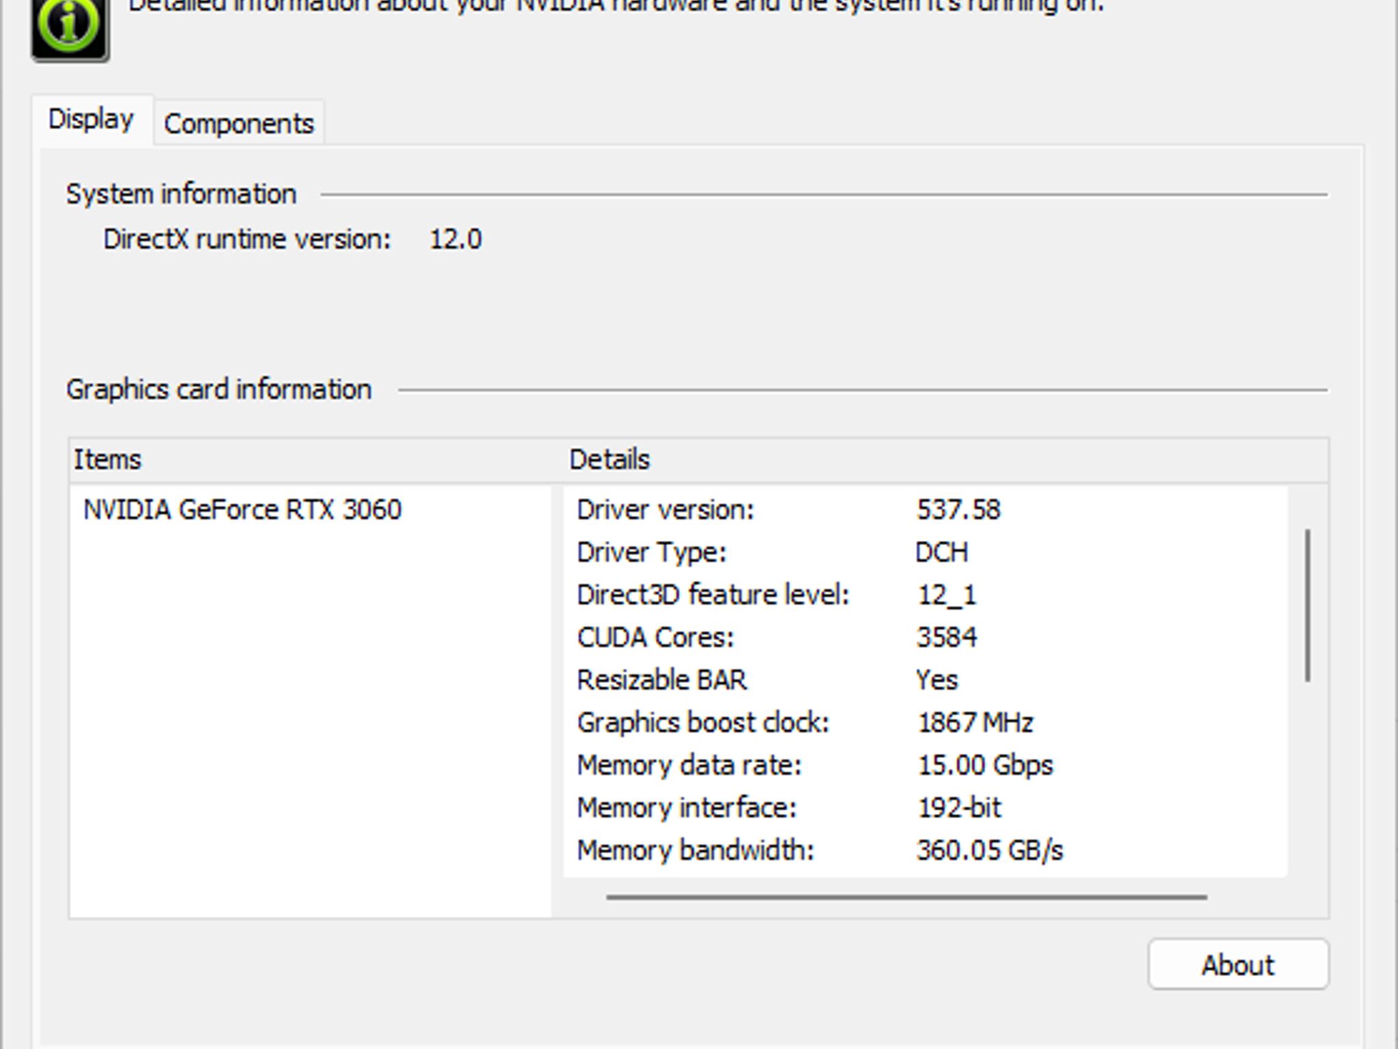1398x1049 pixels.
Task: Select NVIDIA GeForce RTX 3060 in Items list
Action: (x=242, y=510)
